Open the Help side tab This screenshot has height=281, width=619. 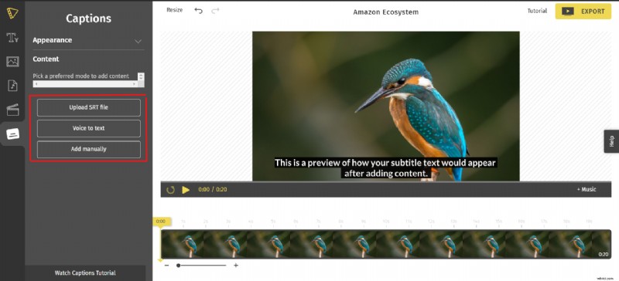click(611, 141)
